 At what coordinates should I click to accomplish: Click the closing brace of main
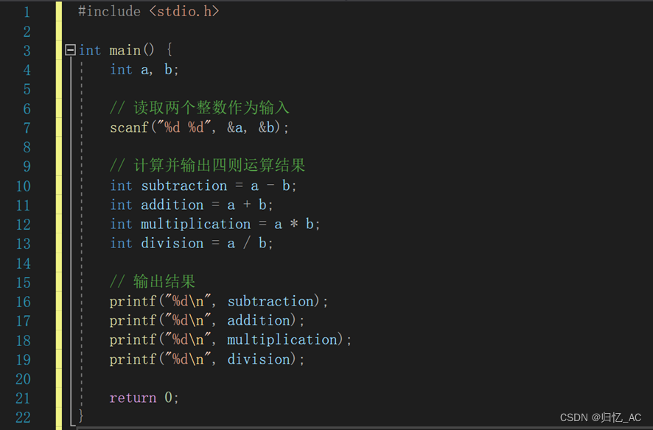pos(81,415)
